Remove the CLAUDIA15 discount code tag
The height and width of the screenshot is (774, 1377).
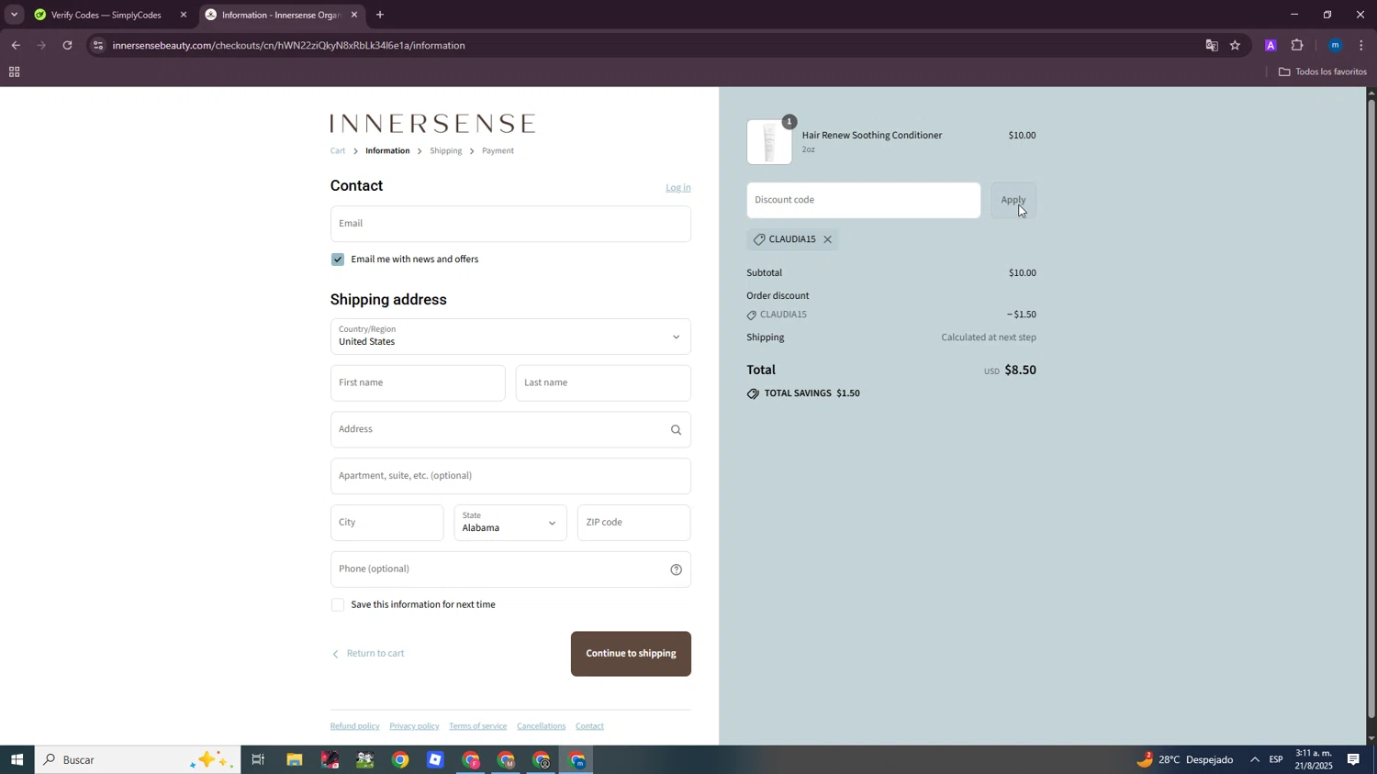click(x=827, y=239)
